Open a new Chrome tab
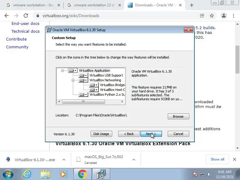This screenshot has width=240, height=180. point(191,5)
